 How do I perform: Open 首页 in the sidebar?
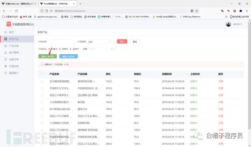coord(11,32)
